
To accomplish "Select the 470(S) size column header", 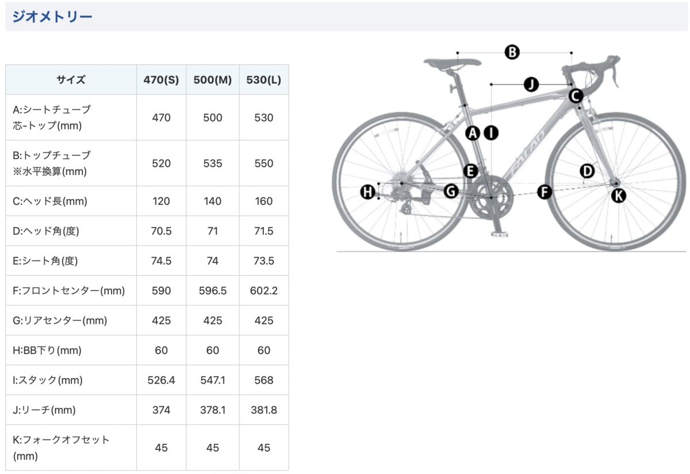I will 162,80.
